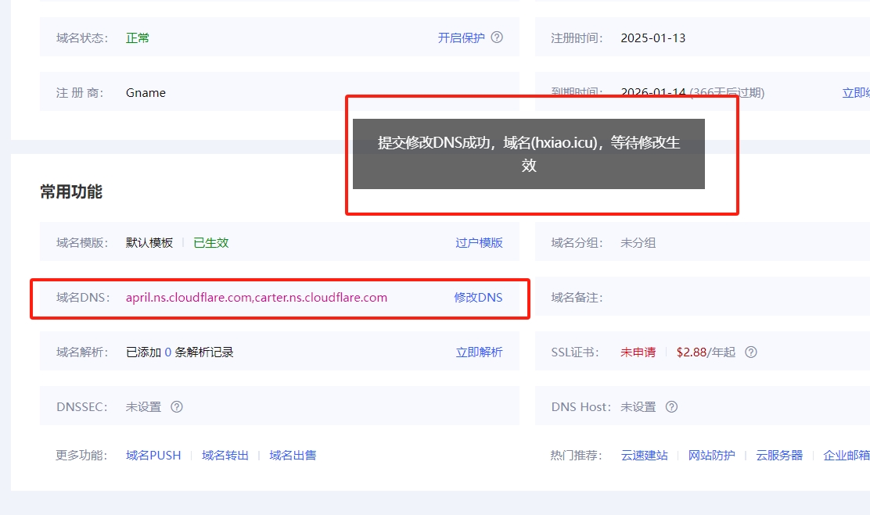Open the 域名转出 link
870x515 pixels.
(225, 455)
